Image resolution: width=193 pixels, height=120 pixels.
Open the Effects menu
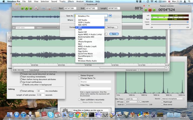click(71, 1)
